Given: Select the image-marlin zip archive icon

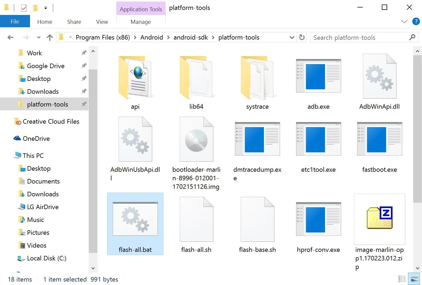Looking at the screenshot, I should pyautogui.click(x=379, y=218).
